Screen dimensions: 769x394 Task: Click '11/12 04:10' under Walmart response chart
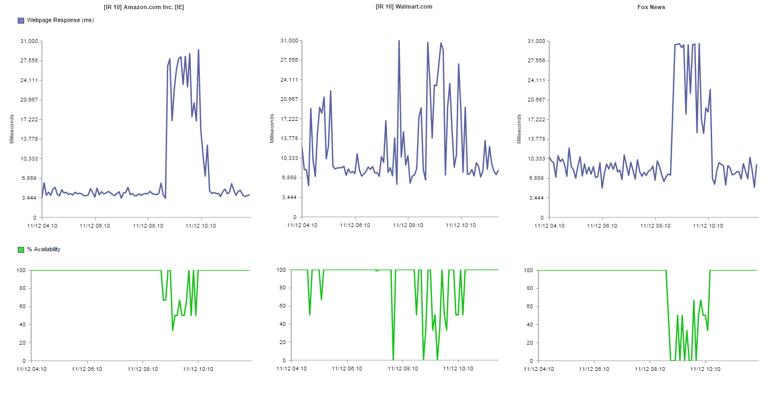tap(302, 225)
